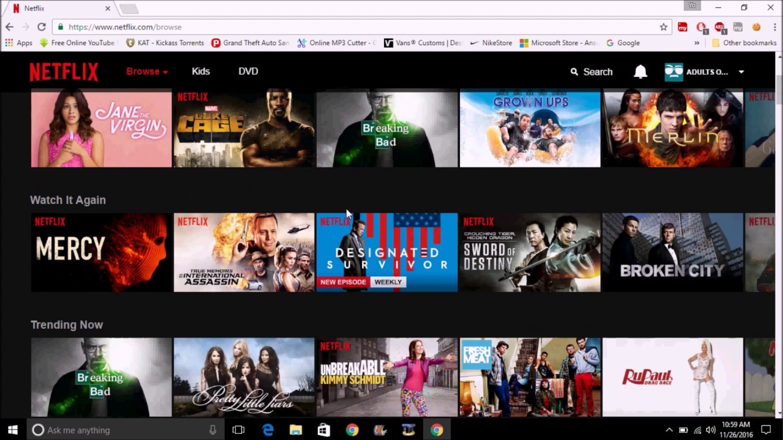The image size is (783, 440).
Task: Click the volume speaker tray icon
Action: click(x=710, y=430)
